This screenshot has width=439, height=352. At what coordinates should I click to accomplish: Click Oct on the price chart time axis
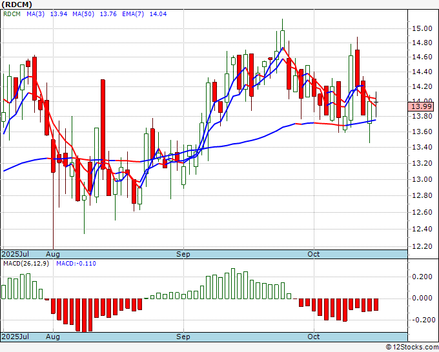coord(313,254)
